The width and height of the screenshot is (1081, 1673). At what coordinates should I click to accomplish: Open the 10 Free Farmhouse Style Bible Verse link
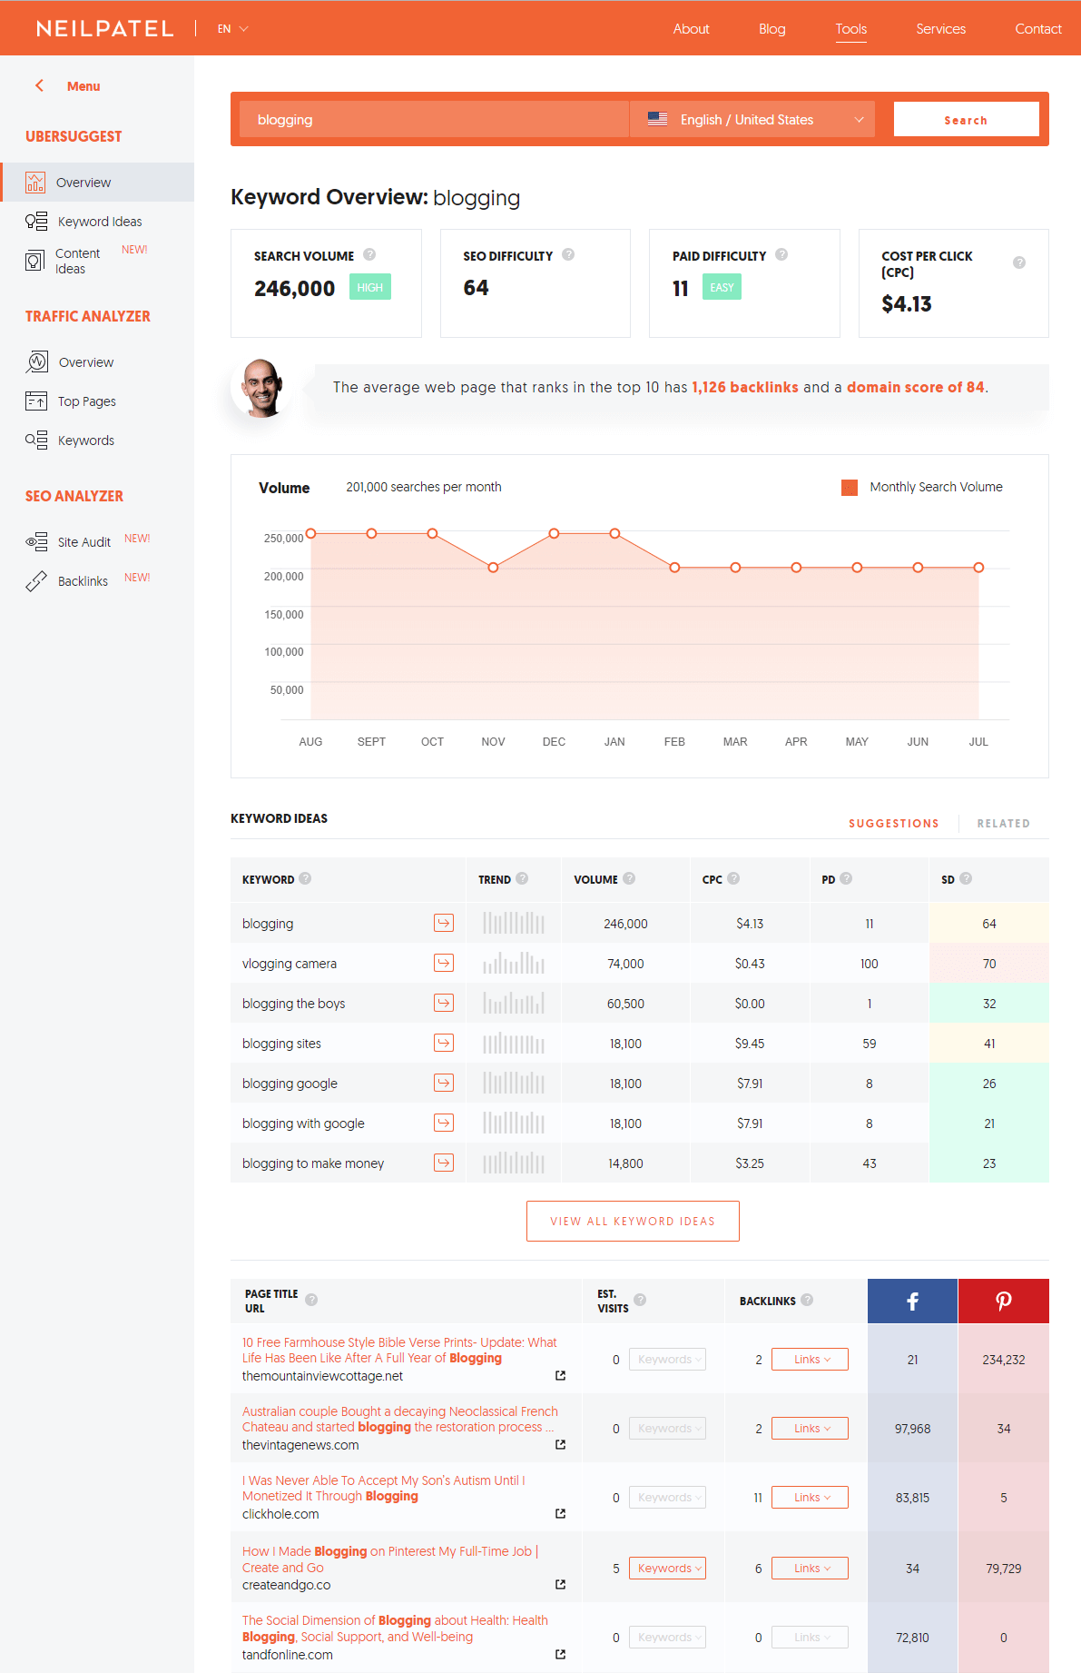click(x=399, y=1350)
